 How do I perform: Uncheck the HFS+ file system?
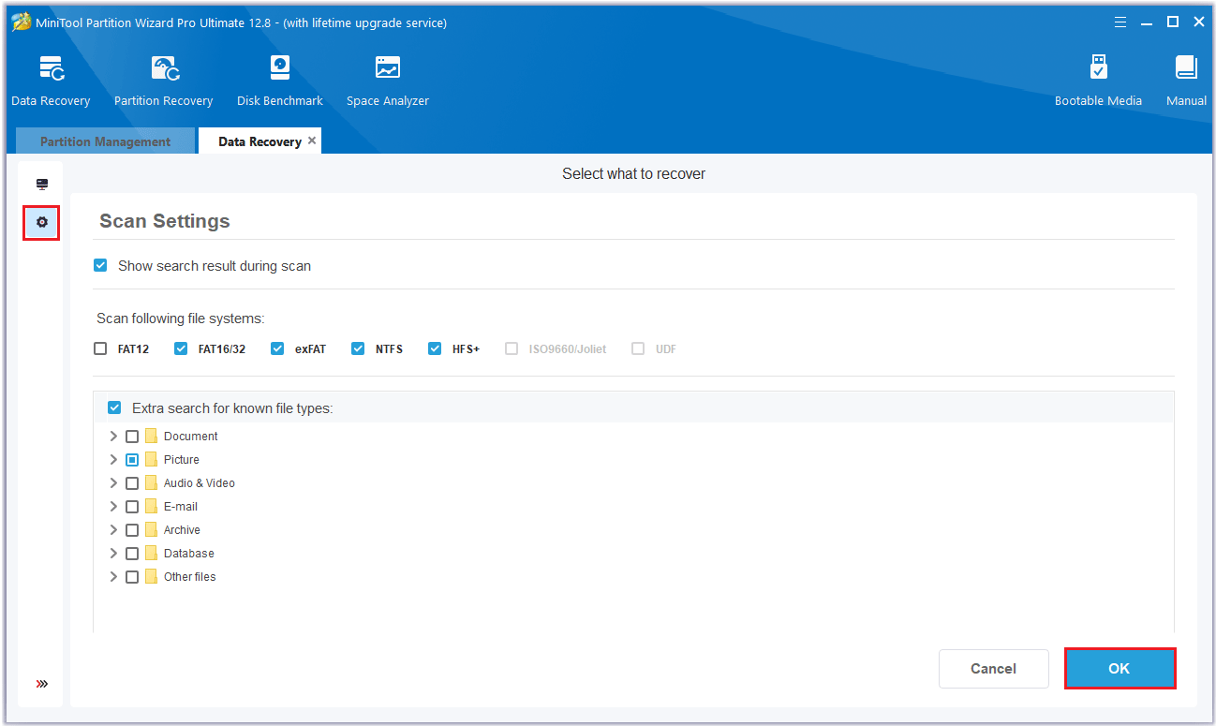point(435,348)
